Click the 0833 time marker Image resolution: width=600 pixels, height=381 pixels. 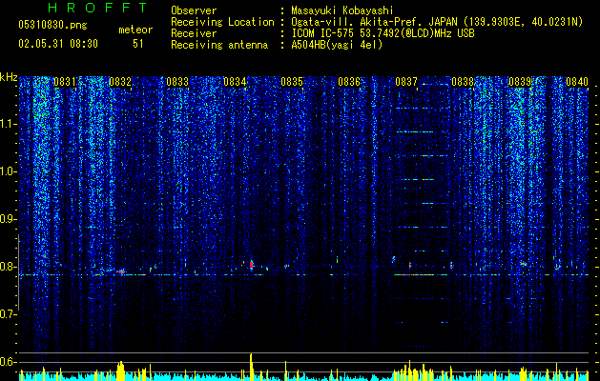click(177, 82)
